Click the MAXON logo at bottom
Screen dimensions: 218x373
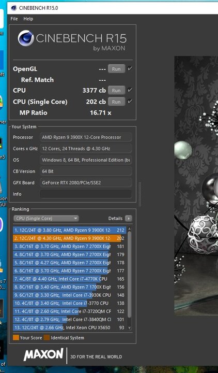43,355
